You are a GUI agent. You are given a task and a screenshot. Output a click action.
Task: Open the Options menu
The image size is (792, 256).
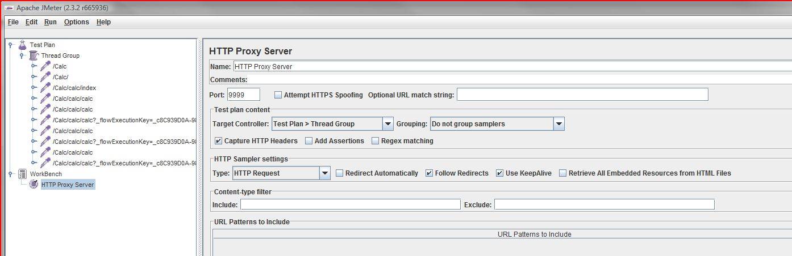(77, 22)
